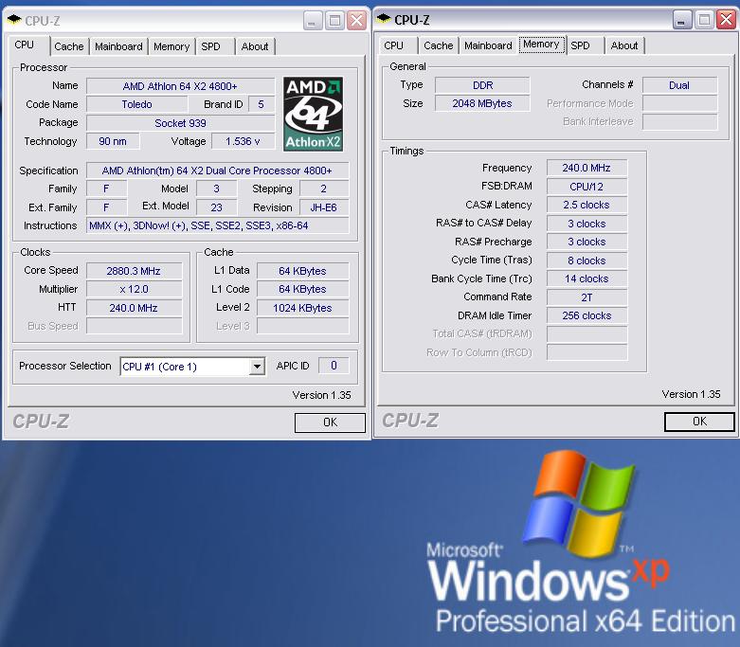Click the Command Rate value 2T
The height and width of the screenshot is (647, 740).
(x=587, y=297)
